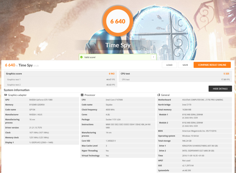Click total memory value 16384 MB
This screenshot has height=173, width=236.
[x=187, y=110]
